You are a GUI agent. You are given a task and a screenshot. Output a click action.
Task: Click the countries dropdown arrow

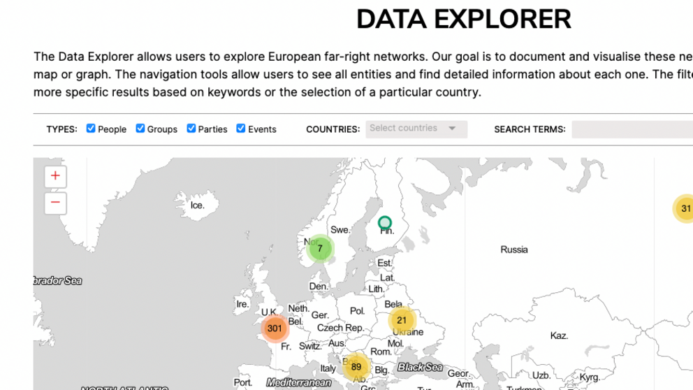coord(452,129)
